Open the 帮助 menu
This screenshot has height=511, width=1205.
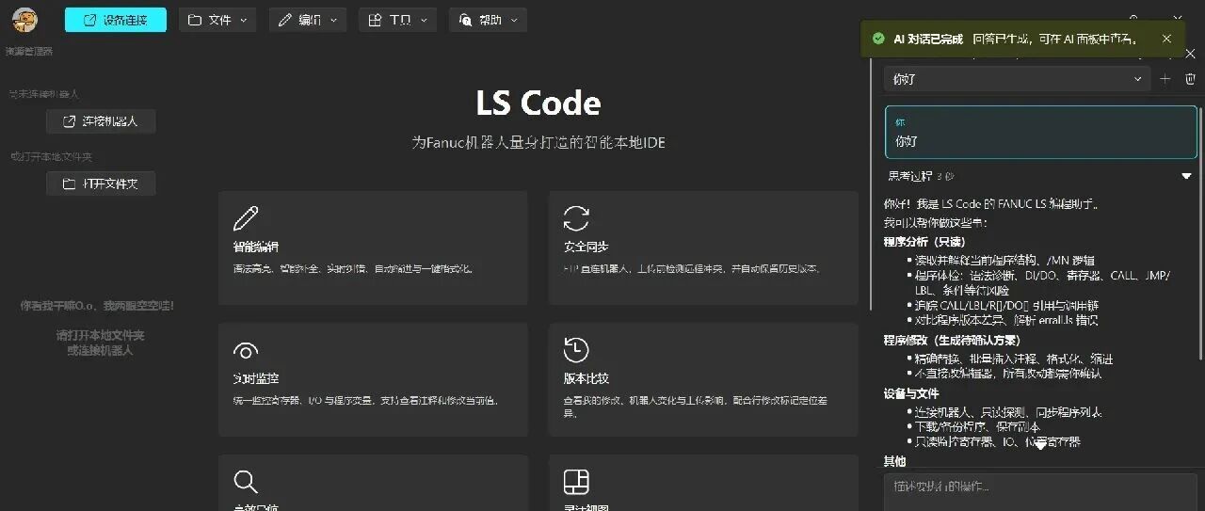(488, 20)
